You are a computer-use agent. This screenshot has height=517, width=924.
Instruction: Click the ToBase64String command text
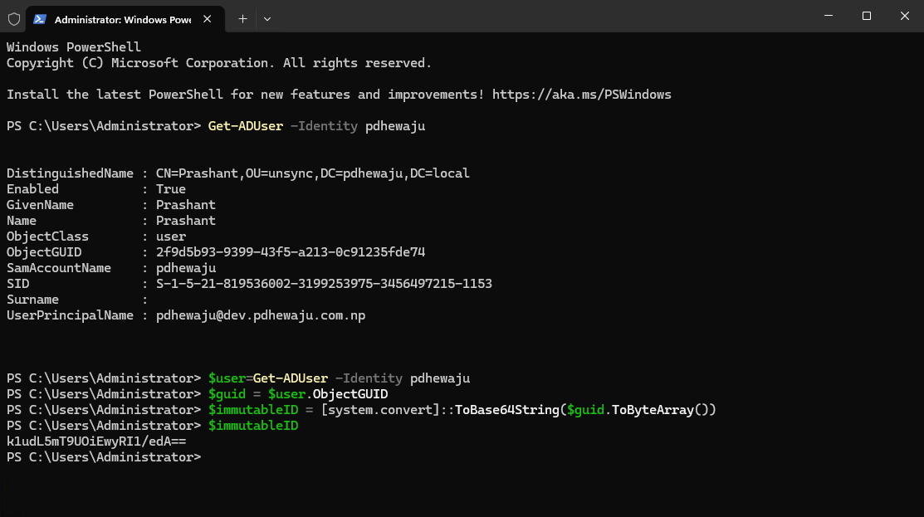pyautogui.click(x=506, y=410)
